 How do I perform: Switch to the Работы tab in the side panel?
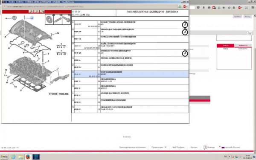(243, 46)
